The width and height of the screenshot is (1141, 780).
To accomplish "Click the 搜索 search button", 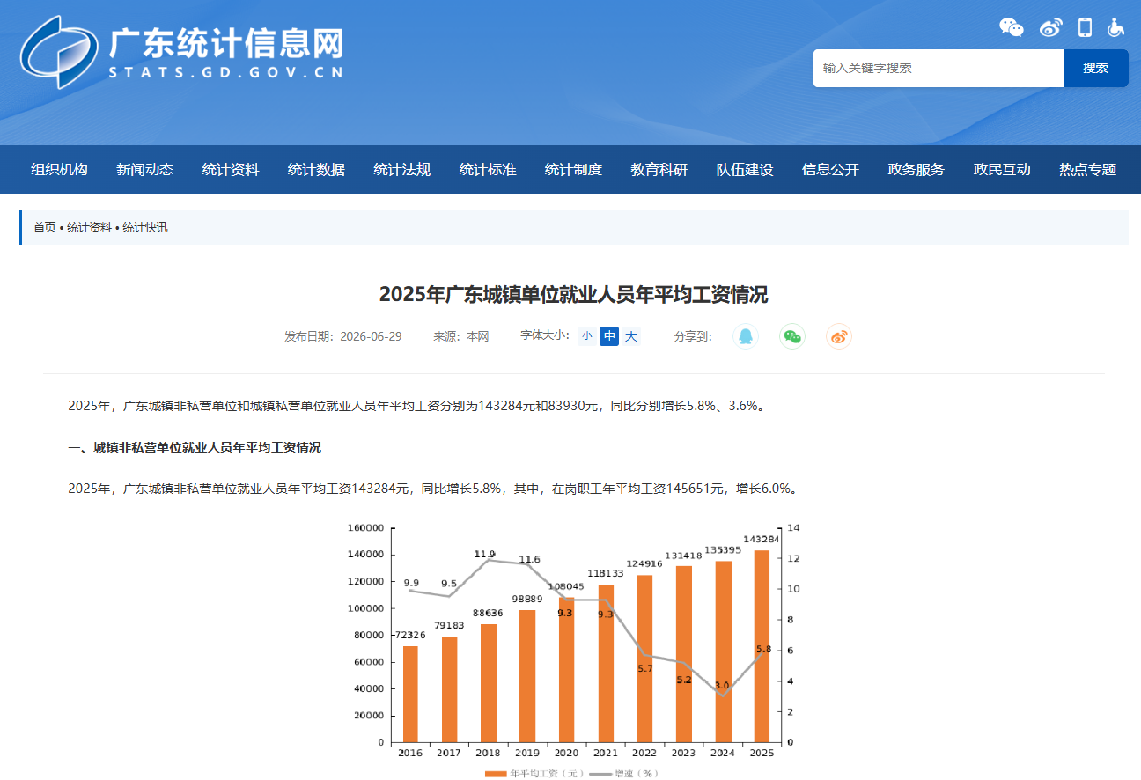I will point(1096,68).
